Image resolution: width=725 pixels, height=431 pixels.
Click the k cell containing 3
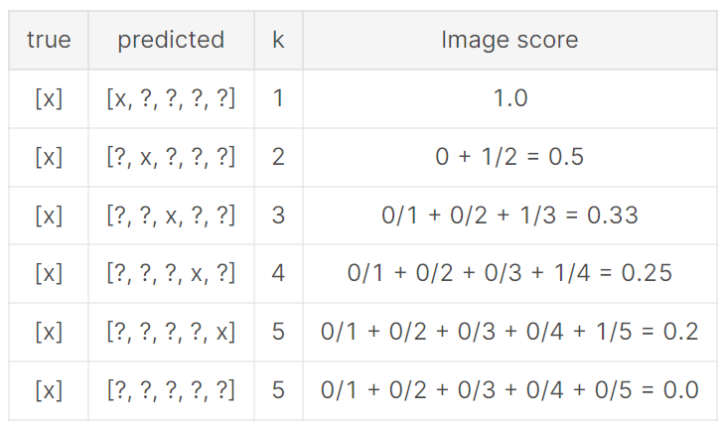pyautogui.click(x=278, y=215)
